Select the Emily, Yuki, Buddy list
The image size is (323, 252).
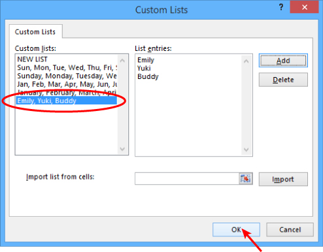pos(67,101)
